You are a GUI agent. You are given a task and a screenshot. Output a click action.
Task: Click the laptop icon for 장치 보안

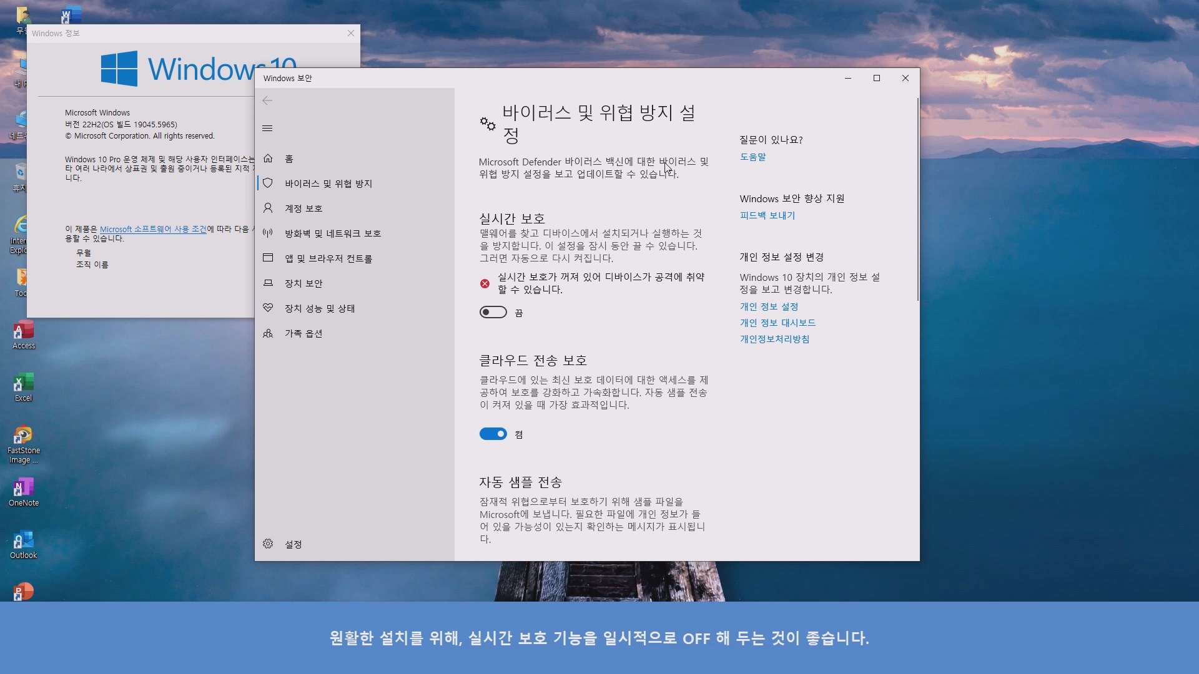(x=268, y=283)
